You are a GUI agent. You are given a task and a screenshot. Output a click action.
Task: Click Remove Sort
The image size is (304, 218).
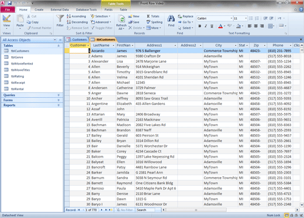click(x=78, y=28)
